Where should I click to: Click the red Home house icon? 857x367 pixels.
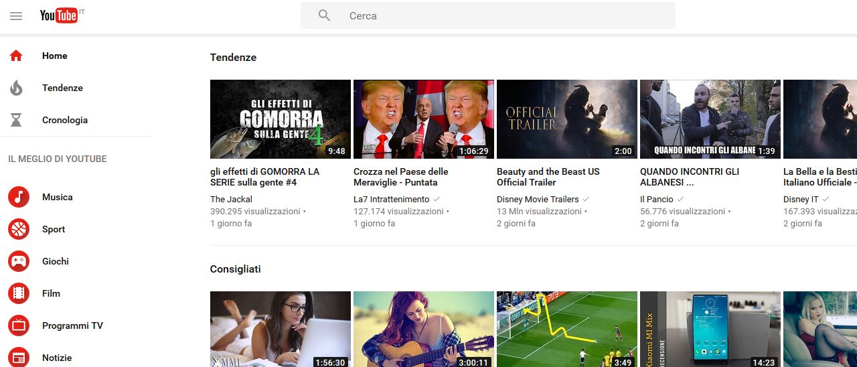16,56
